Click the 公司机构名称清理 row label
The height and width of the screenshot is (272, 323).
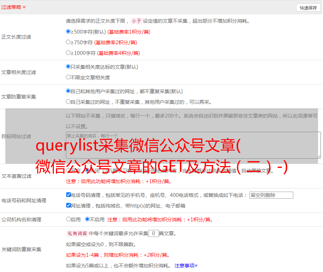pyautogui.click(x=21, y=220)
